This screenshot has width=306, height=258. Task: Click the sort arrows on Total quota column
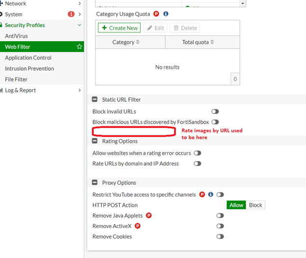(x=212, y=42)
